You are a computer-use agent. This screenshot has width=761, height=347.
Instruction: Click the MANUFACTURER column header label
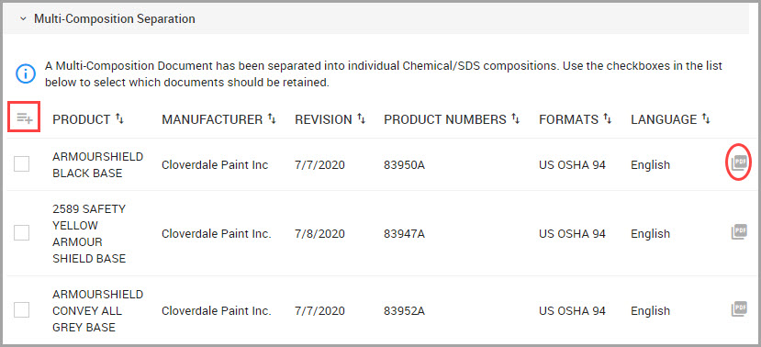click(212, 119)
